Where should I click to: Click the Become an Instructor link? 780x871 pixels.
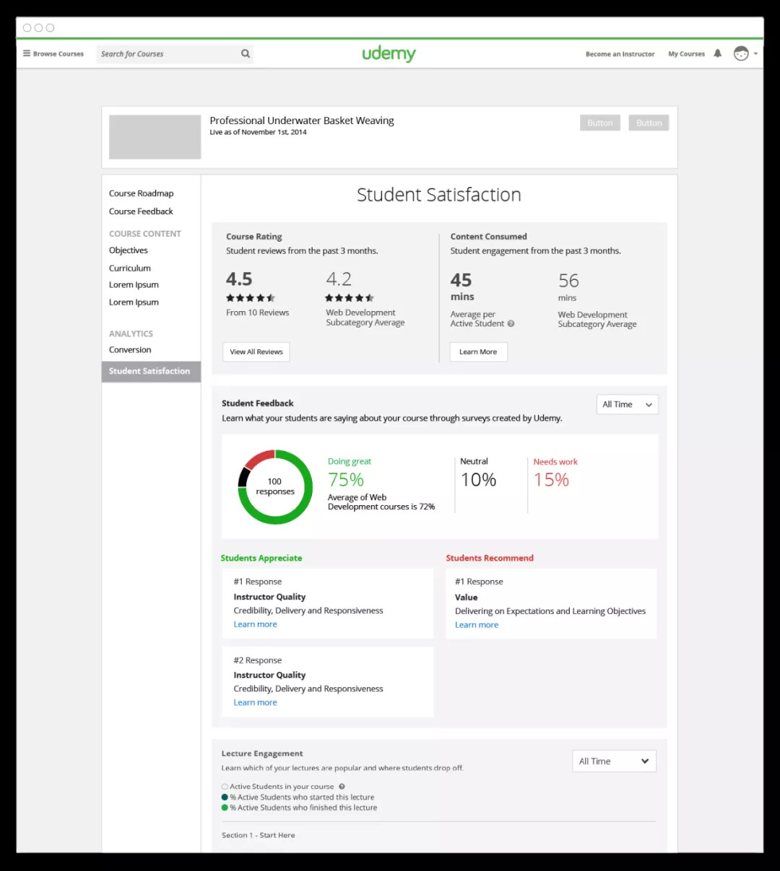coord(620,54)
